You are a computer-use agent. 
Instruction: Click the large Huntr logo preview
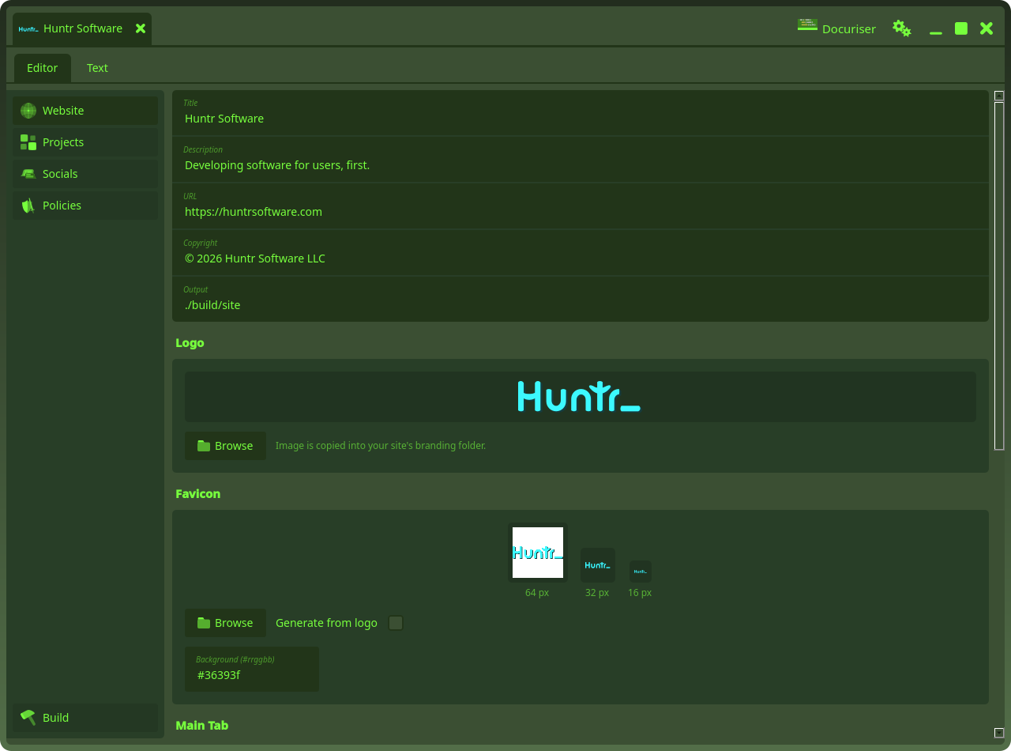point(580,397)
